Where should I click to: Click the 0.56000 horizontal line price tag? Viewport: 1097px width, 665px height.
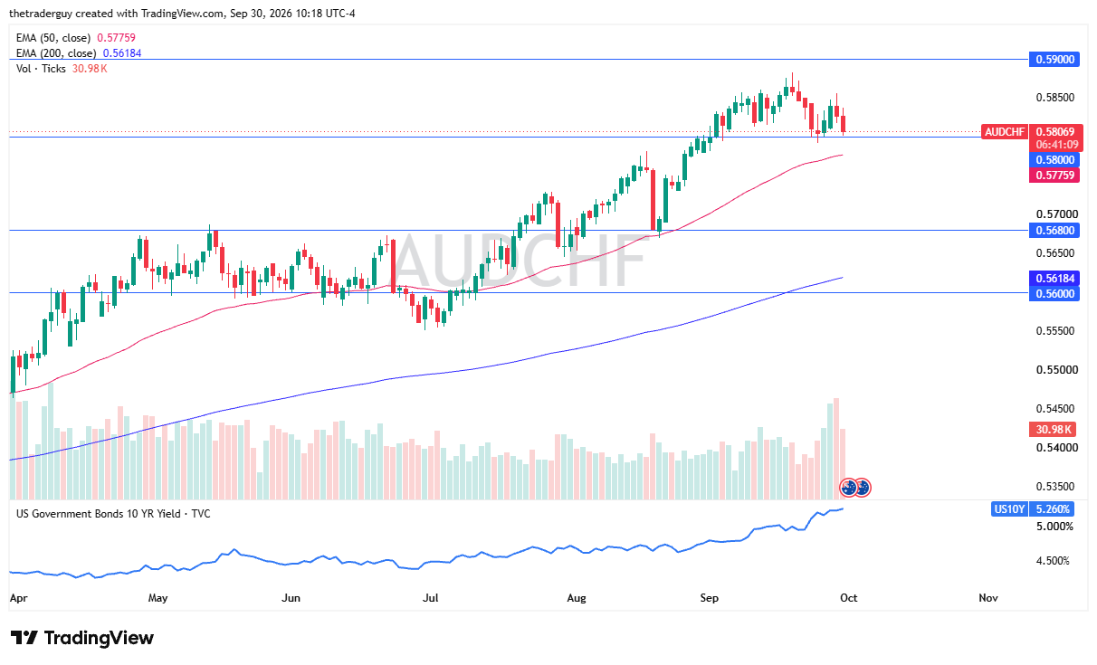click(1055, 292)
